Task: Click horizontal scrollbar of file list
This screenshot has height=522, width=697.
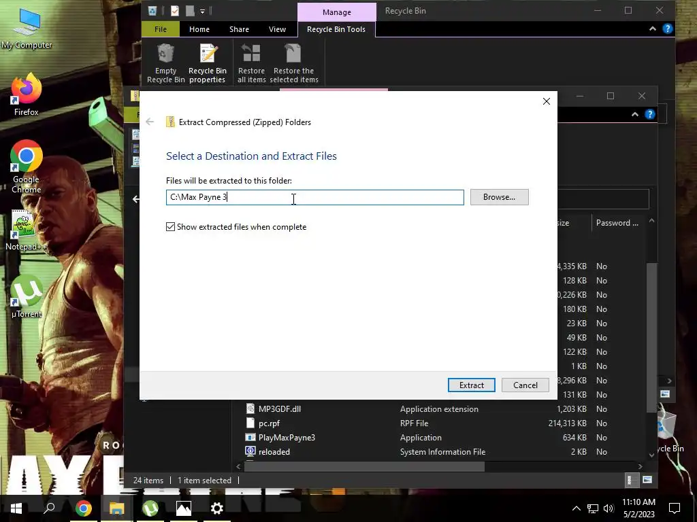Action: click(x=364, y=466)
